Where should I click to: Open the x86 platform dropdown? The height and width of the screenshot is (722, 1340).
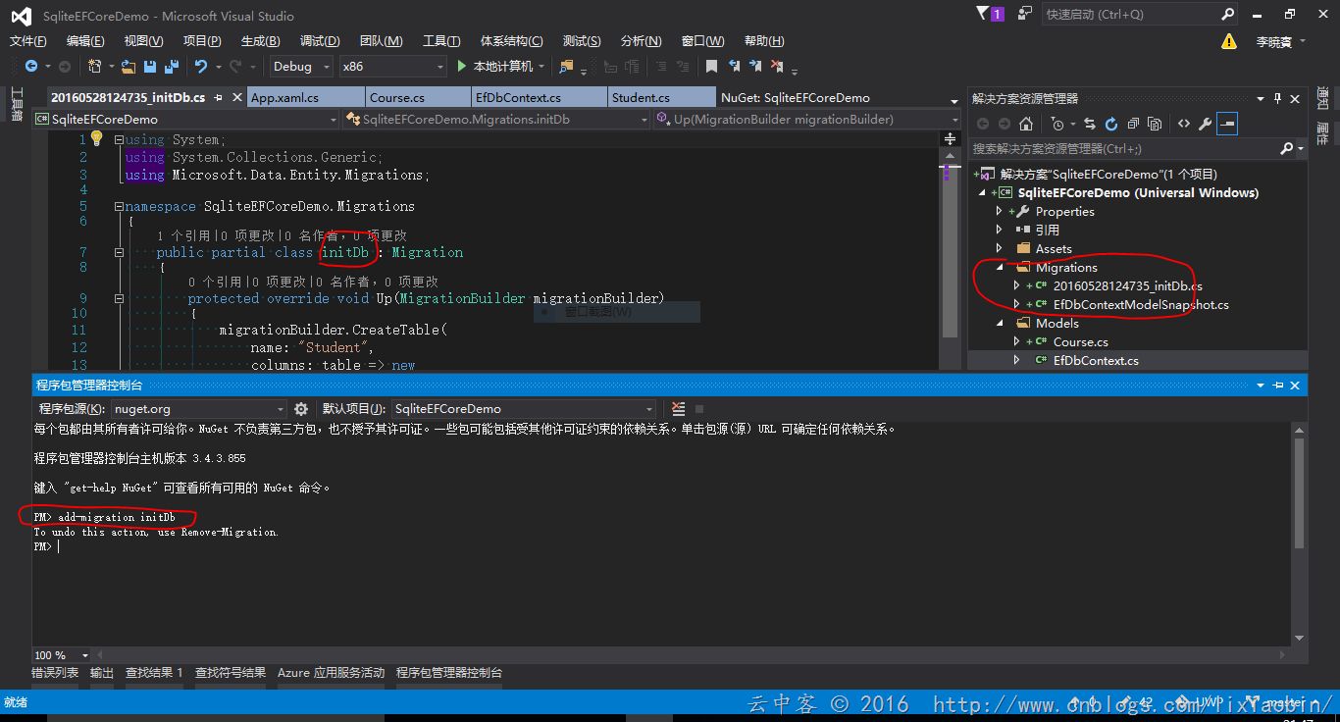point(392,67)
